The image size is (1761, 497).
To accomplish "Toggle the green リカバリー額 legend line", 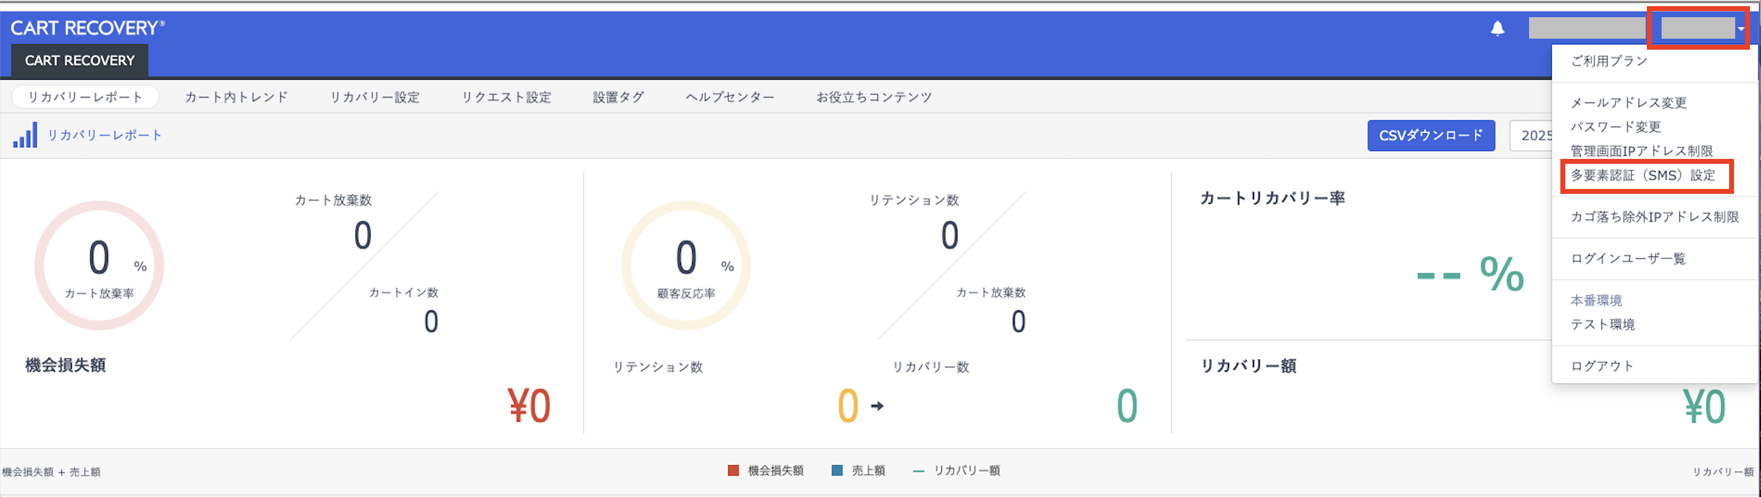I will pyautogui.click(x=957, y=471).
